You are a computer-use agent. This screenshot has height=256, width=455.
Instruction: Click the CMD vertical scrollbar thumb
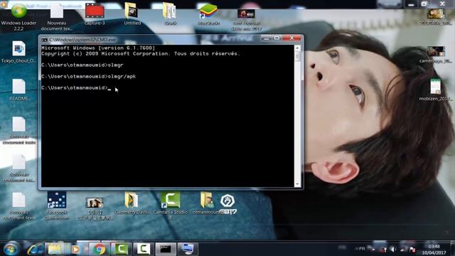click(297, 56)
